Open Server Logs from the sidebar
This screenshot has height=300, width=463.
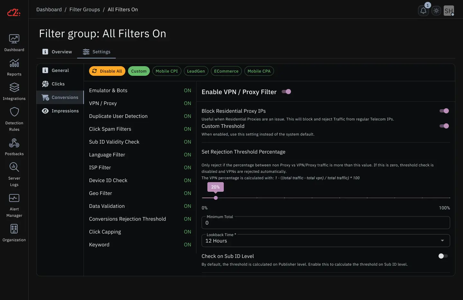[14, 172]
